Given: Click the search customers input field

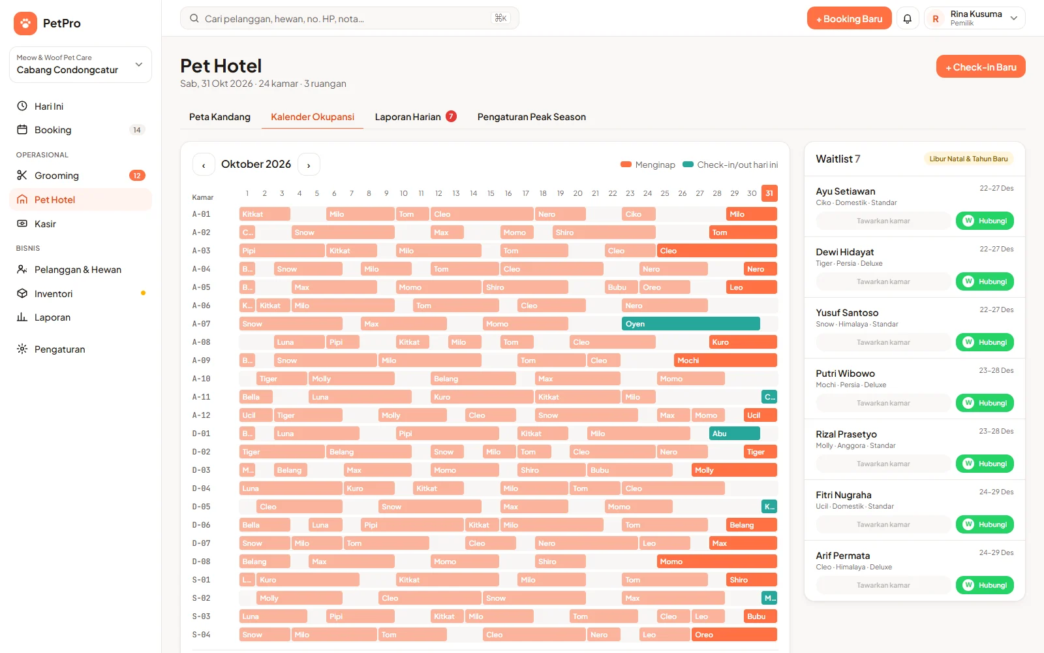Looking at the screenshot, I should pyautogui.click(x=350, y=18).
